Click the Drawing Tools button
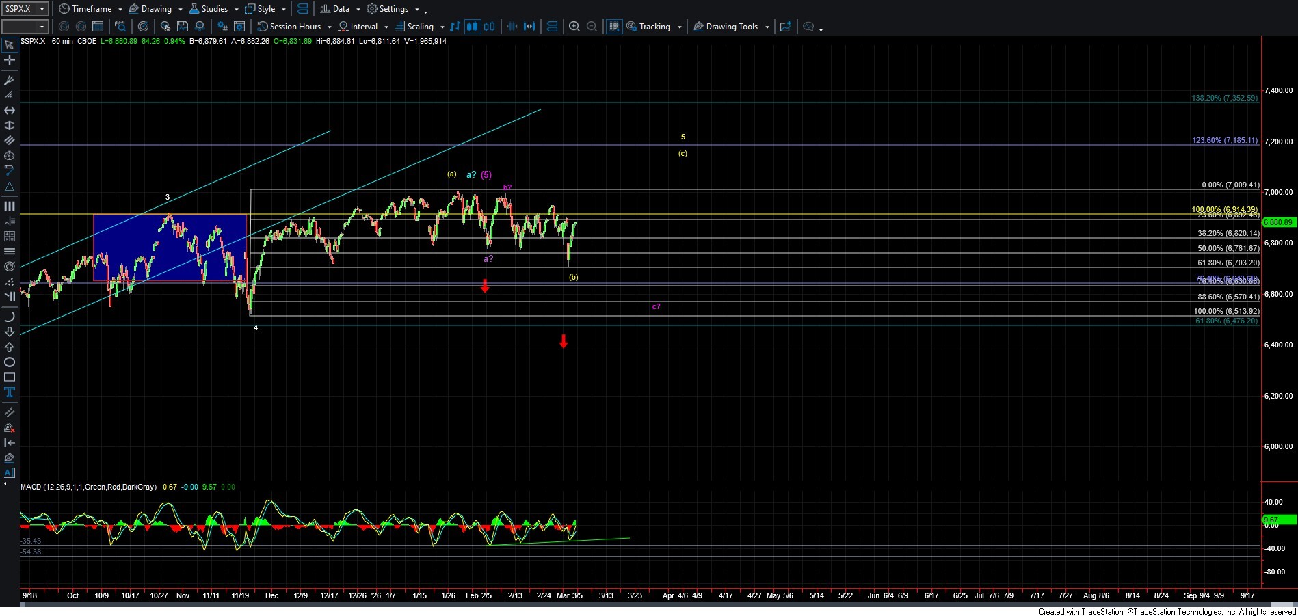This screenshot has width=1298, height=616. (731, 27)
